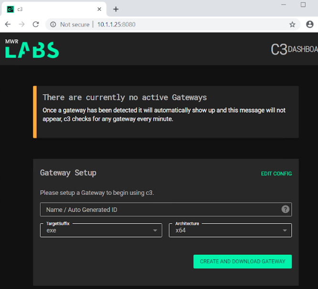Viewport: 318px width, 289px height.
Task: Select the c3 browser tab
Action: 54,9
